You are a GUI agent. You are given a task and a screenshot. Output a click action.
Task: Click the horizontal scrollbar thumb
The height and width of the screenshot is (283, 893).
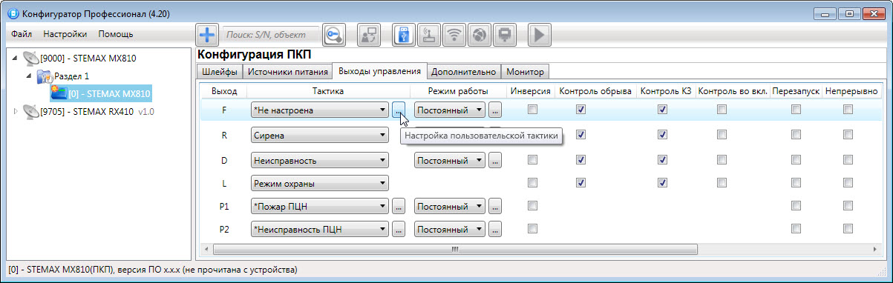(x=454, y=249)
